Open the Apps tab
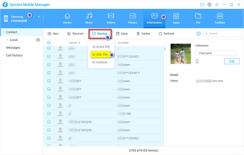 [176, 19]
